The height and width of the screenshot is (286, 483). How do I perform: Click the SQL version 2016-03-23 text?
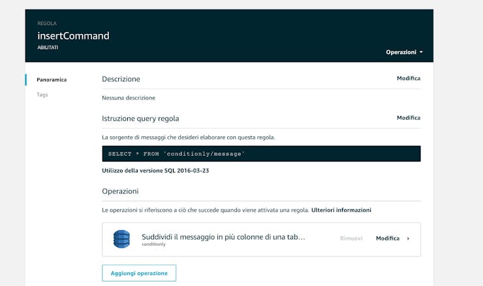155,171
